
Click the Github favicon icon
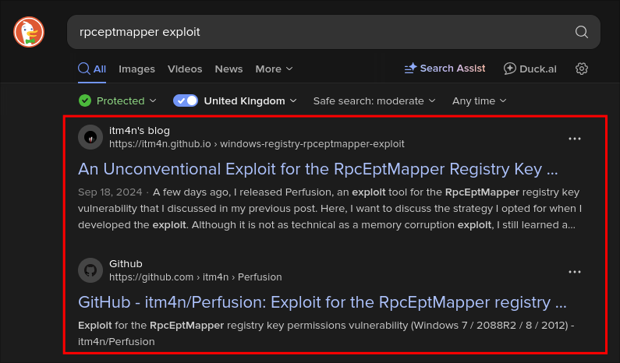tap(90, 270)
